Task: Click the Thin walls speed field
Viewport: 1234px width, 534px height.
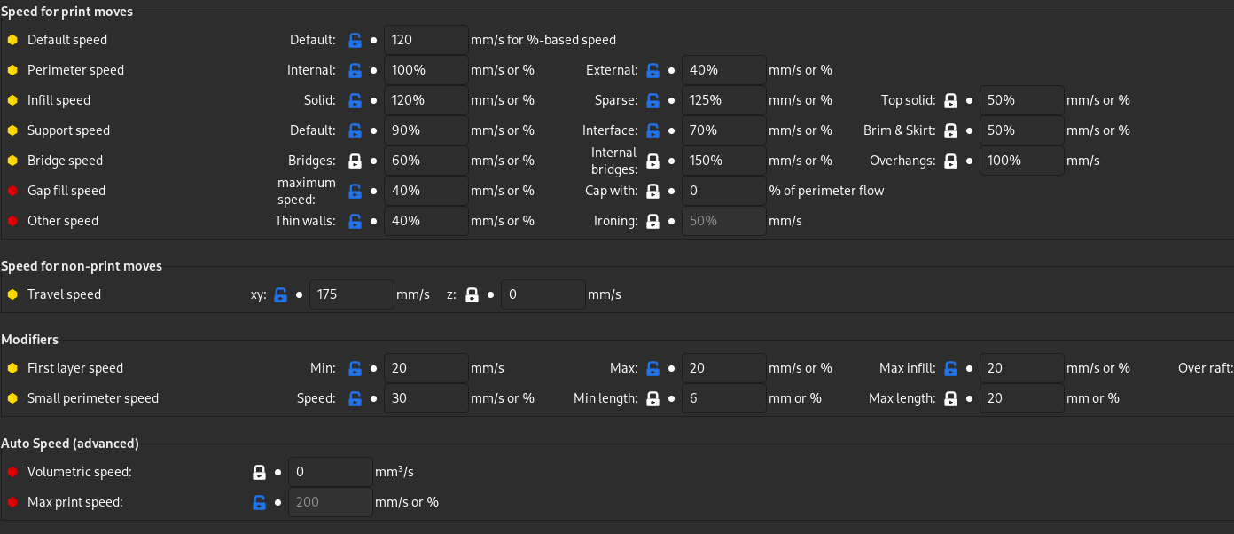Action: pyautogui.click(x=426, y=221)
